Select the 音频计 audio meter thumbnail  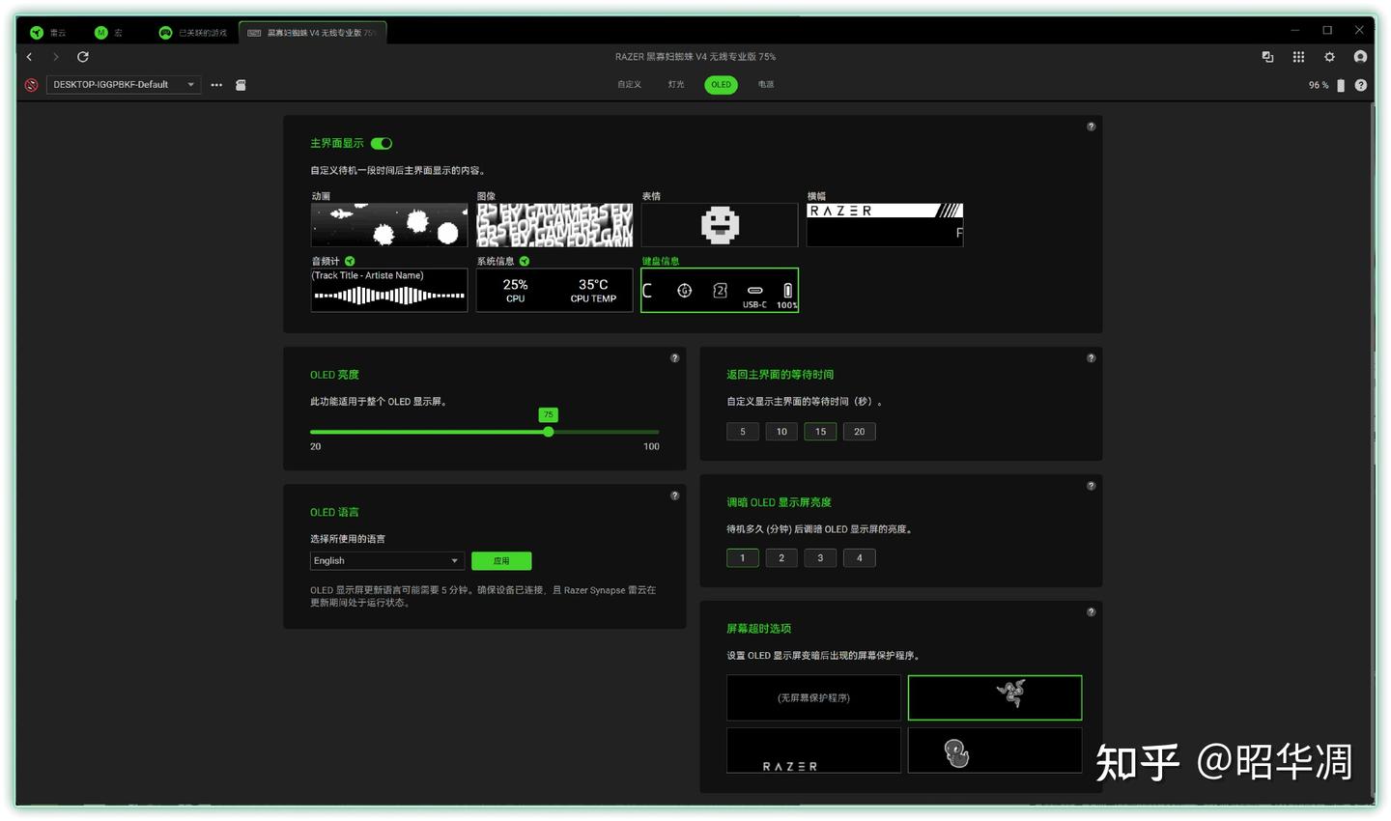pos(389,290)
